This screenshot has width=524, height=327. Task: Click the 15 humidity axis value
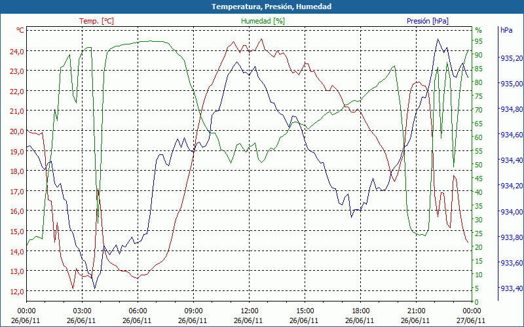coord(479,261)
